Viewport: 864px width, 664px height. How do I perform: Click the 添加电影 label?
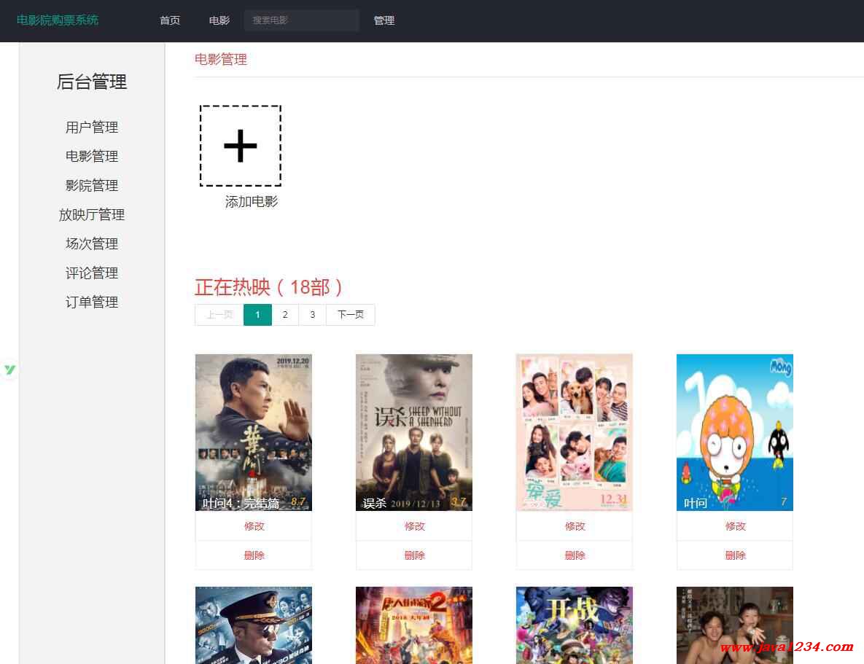pos(252,202)
